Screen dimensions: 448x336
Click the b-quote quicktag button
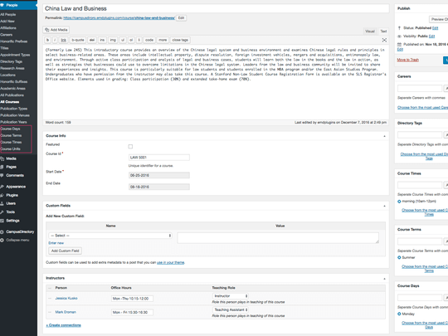coord(78,40)
